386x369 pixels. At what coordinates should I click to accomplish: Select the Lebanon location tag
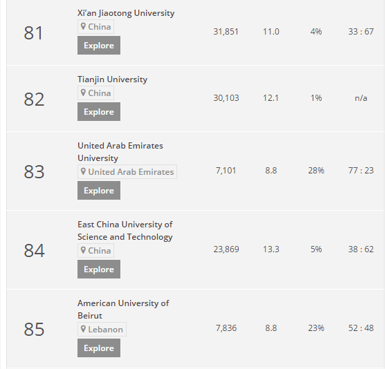pyautogui.click(x=102, y=329)
